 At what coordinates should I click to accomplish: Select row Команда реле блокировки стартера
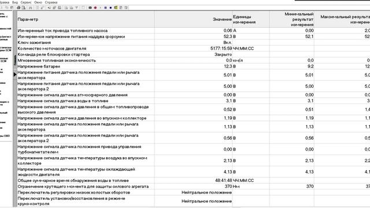[x=194, y=54]
